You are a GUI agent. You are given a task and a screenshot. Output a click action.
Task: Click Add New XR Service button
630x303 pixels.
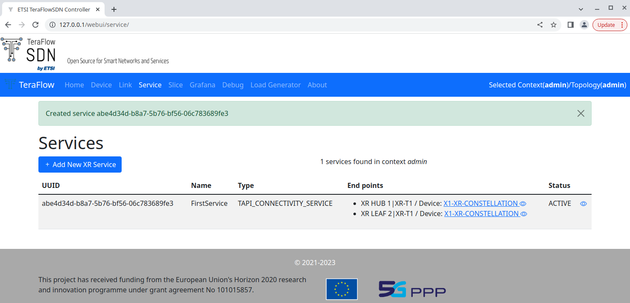tap(80, 164)
